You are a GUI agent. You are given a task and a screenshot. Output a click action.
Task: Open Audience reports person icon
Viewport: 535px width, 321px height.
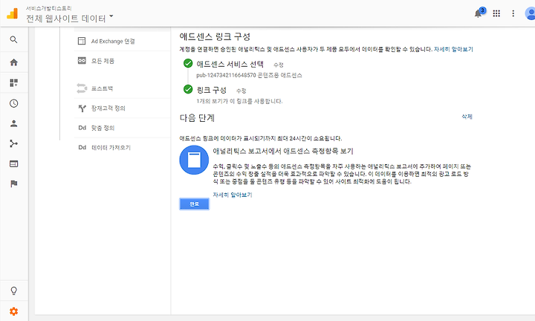(13, 123)
